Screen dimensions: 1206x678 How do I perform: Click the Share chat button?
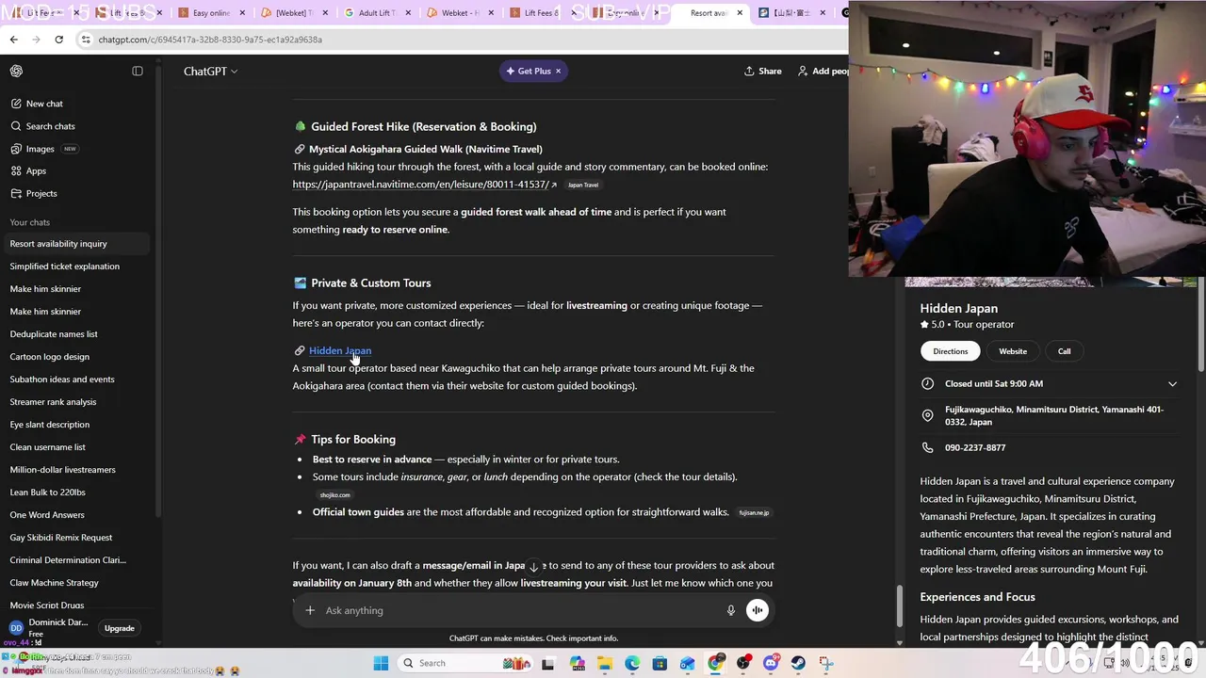763,71
